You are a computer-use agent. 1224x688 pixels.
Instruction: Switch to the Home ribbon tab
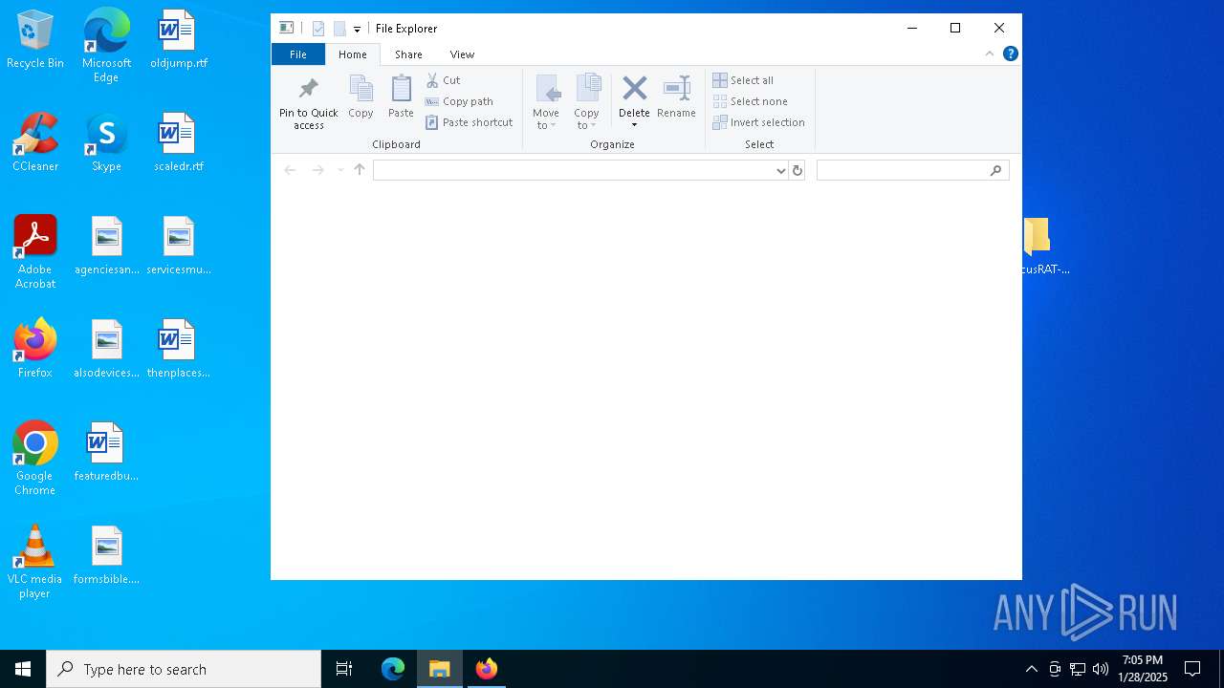(353, 54)
